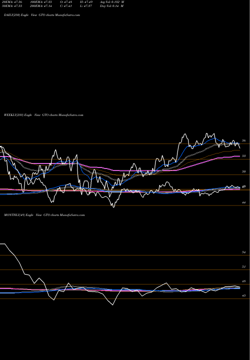Click the low price L: value
Screen dimensions: 250x360
[86, 6]
